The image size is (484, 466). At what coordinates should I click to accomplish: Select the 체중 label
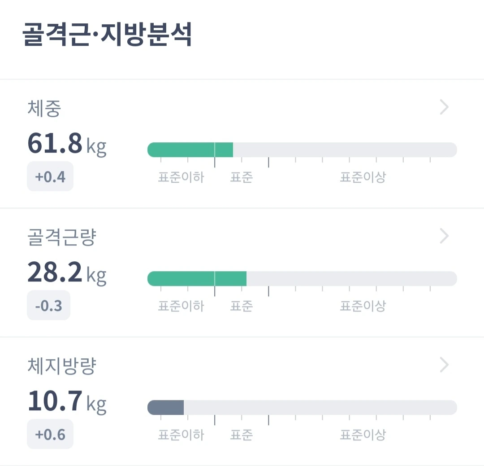[44, 109]
